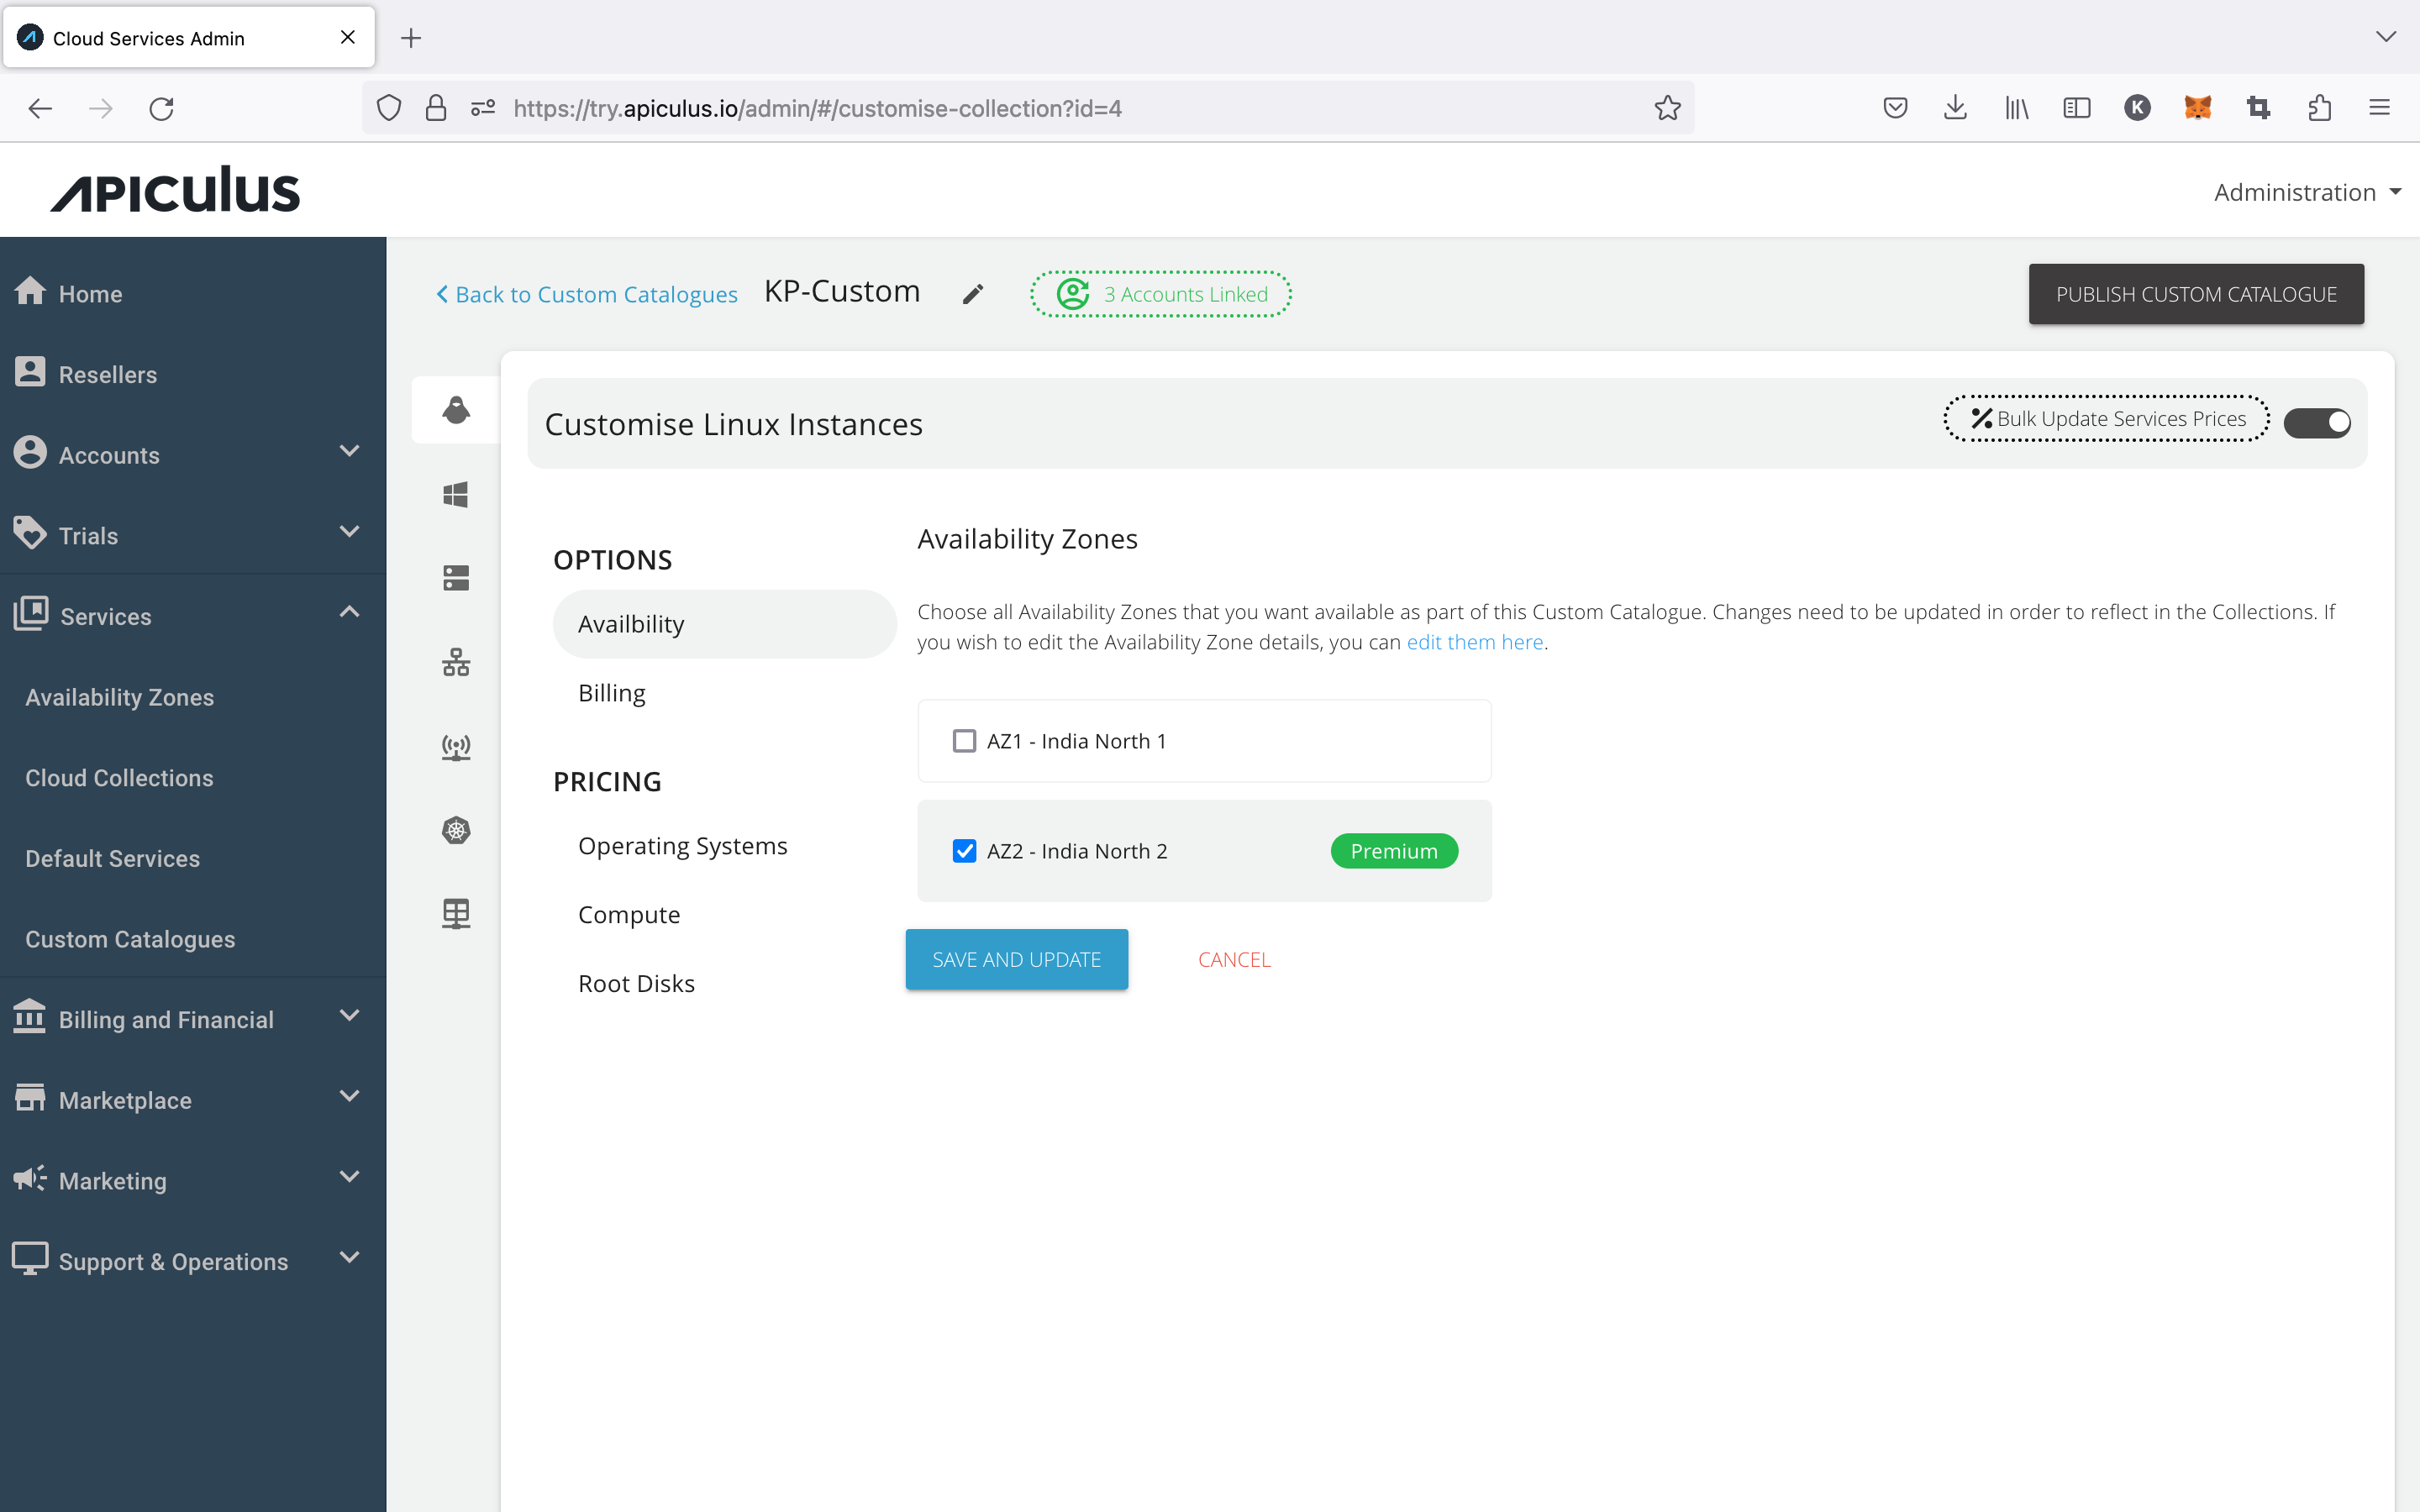Screen dimensions: 2420x1512
Task: Expand the Accounts menu section
Action: pos(193,454)
